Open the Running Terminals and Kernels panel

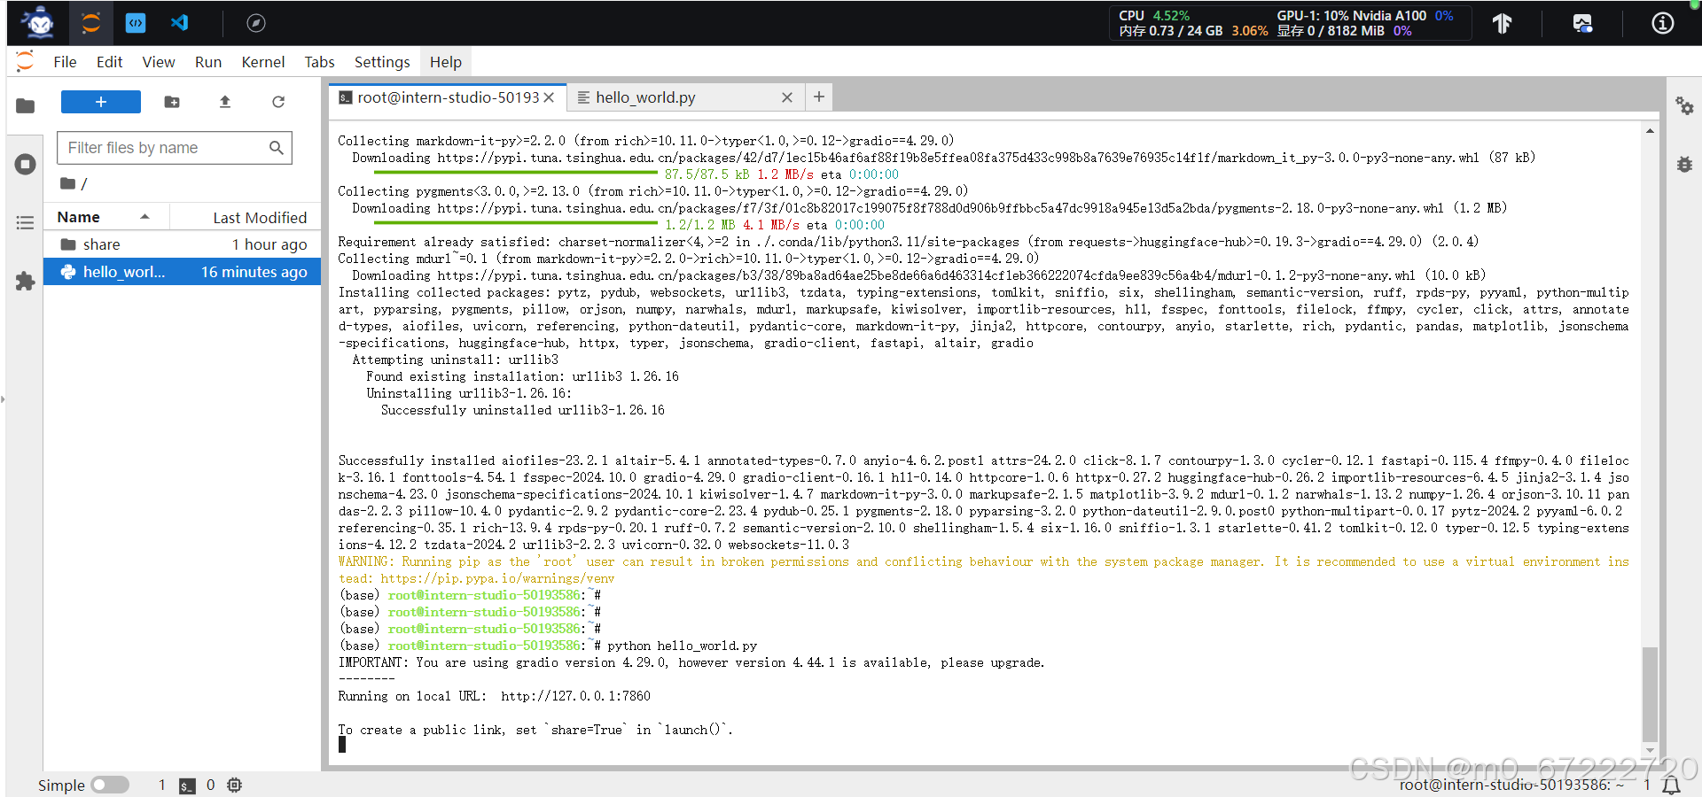click(25, 164)
